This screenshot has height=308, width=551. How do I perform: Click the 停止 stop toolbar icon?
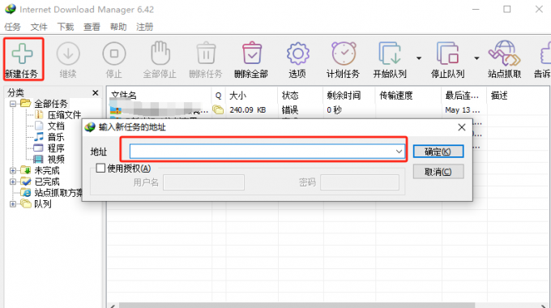(114, 53)
